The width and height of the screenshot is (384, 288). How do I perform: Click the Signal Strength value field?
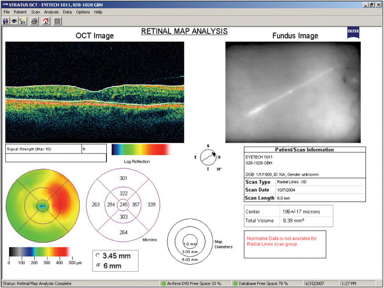click(x=94, y=149)
